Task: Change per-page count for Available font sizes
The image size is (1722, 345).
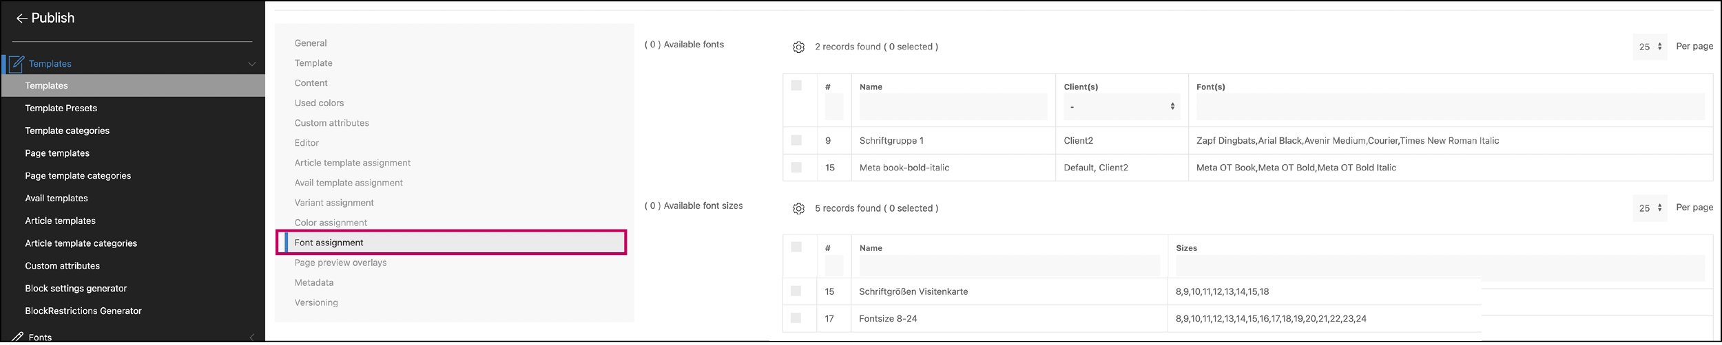Action: point(1649,208)
